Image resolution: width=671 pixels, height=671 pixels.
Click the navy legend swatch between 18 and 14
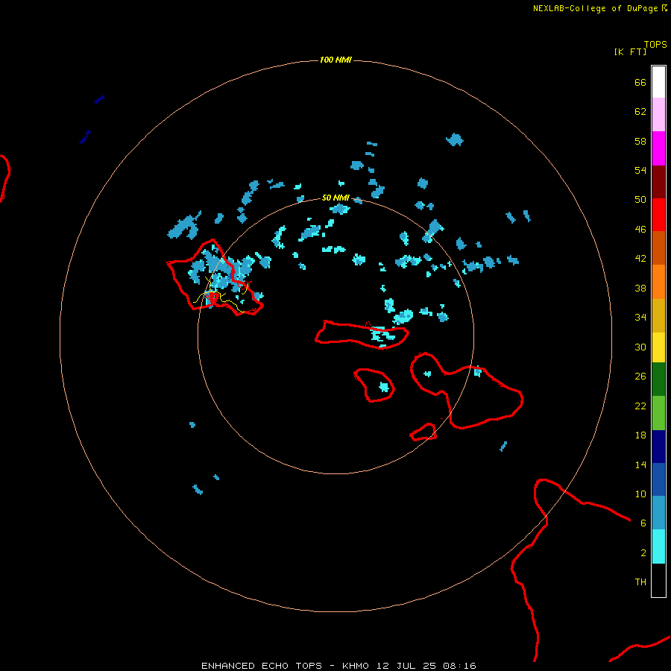click(x=658, y=447)
